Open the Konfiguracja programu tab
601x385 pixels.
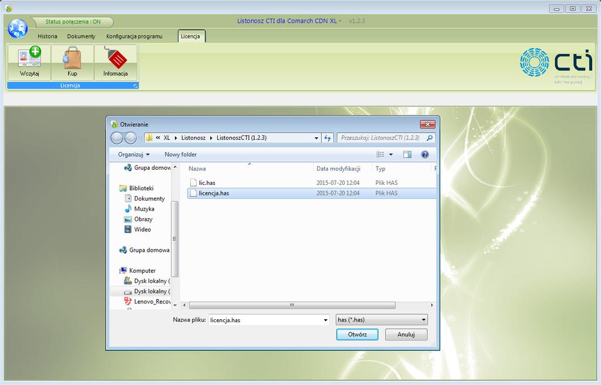click(x=134, y=36)
